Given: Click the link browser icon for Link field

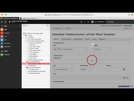Looking at the screenshot, I should (x=124, y=77).
